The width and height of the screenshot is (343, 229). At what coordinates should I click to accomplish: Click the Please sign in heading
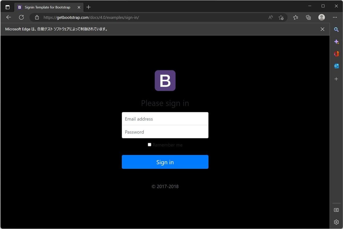(165, 103)
